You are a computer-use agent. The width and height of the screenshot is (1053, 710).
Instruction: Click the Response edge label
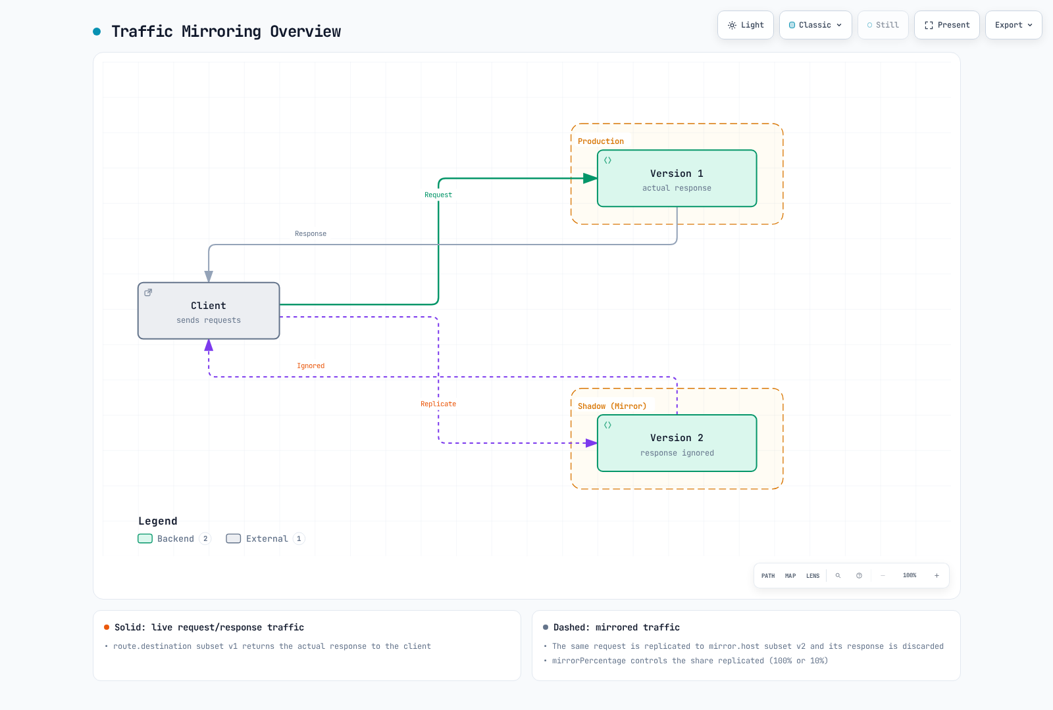point(311,234)
